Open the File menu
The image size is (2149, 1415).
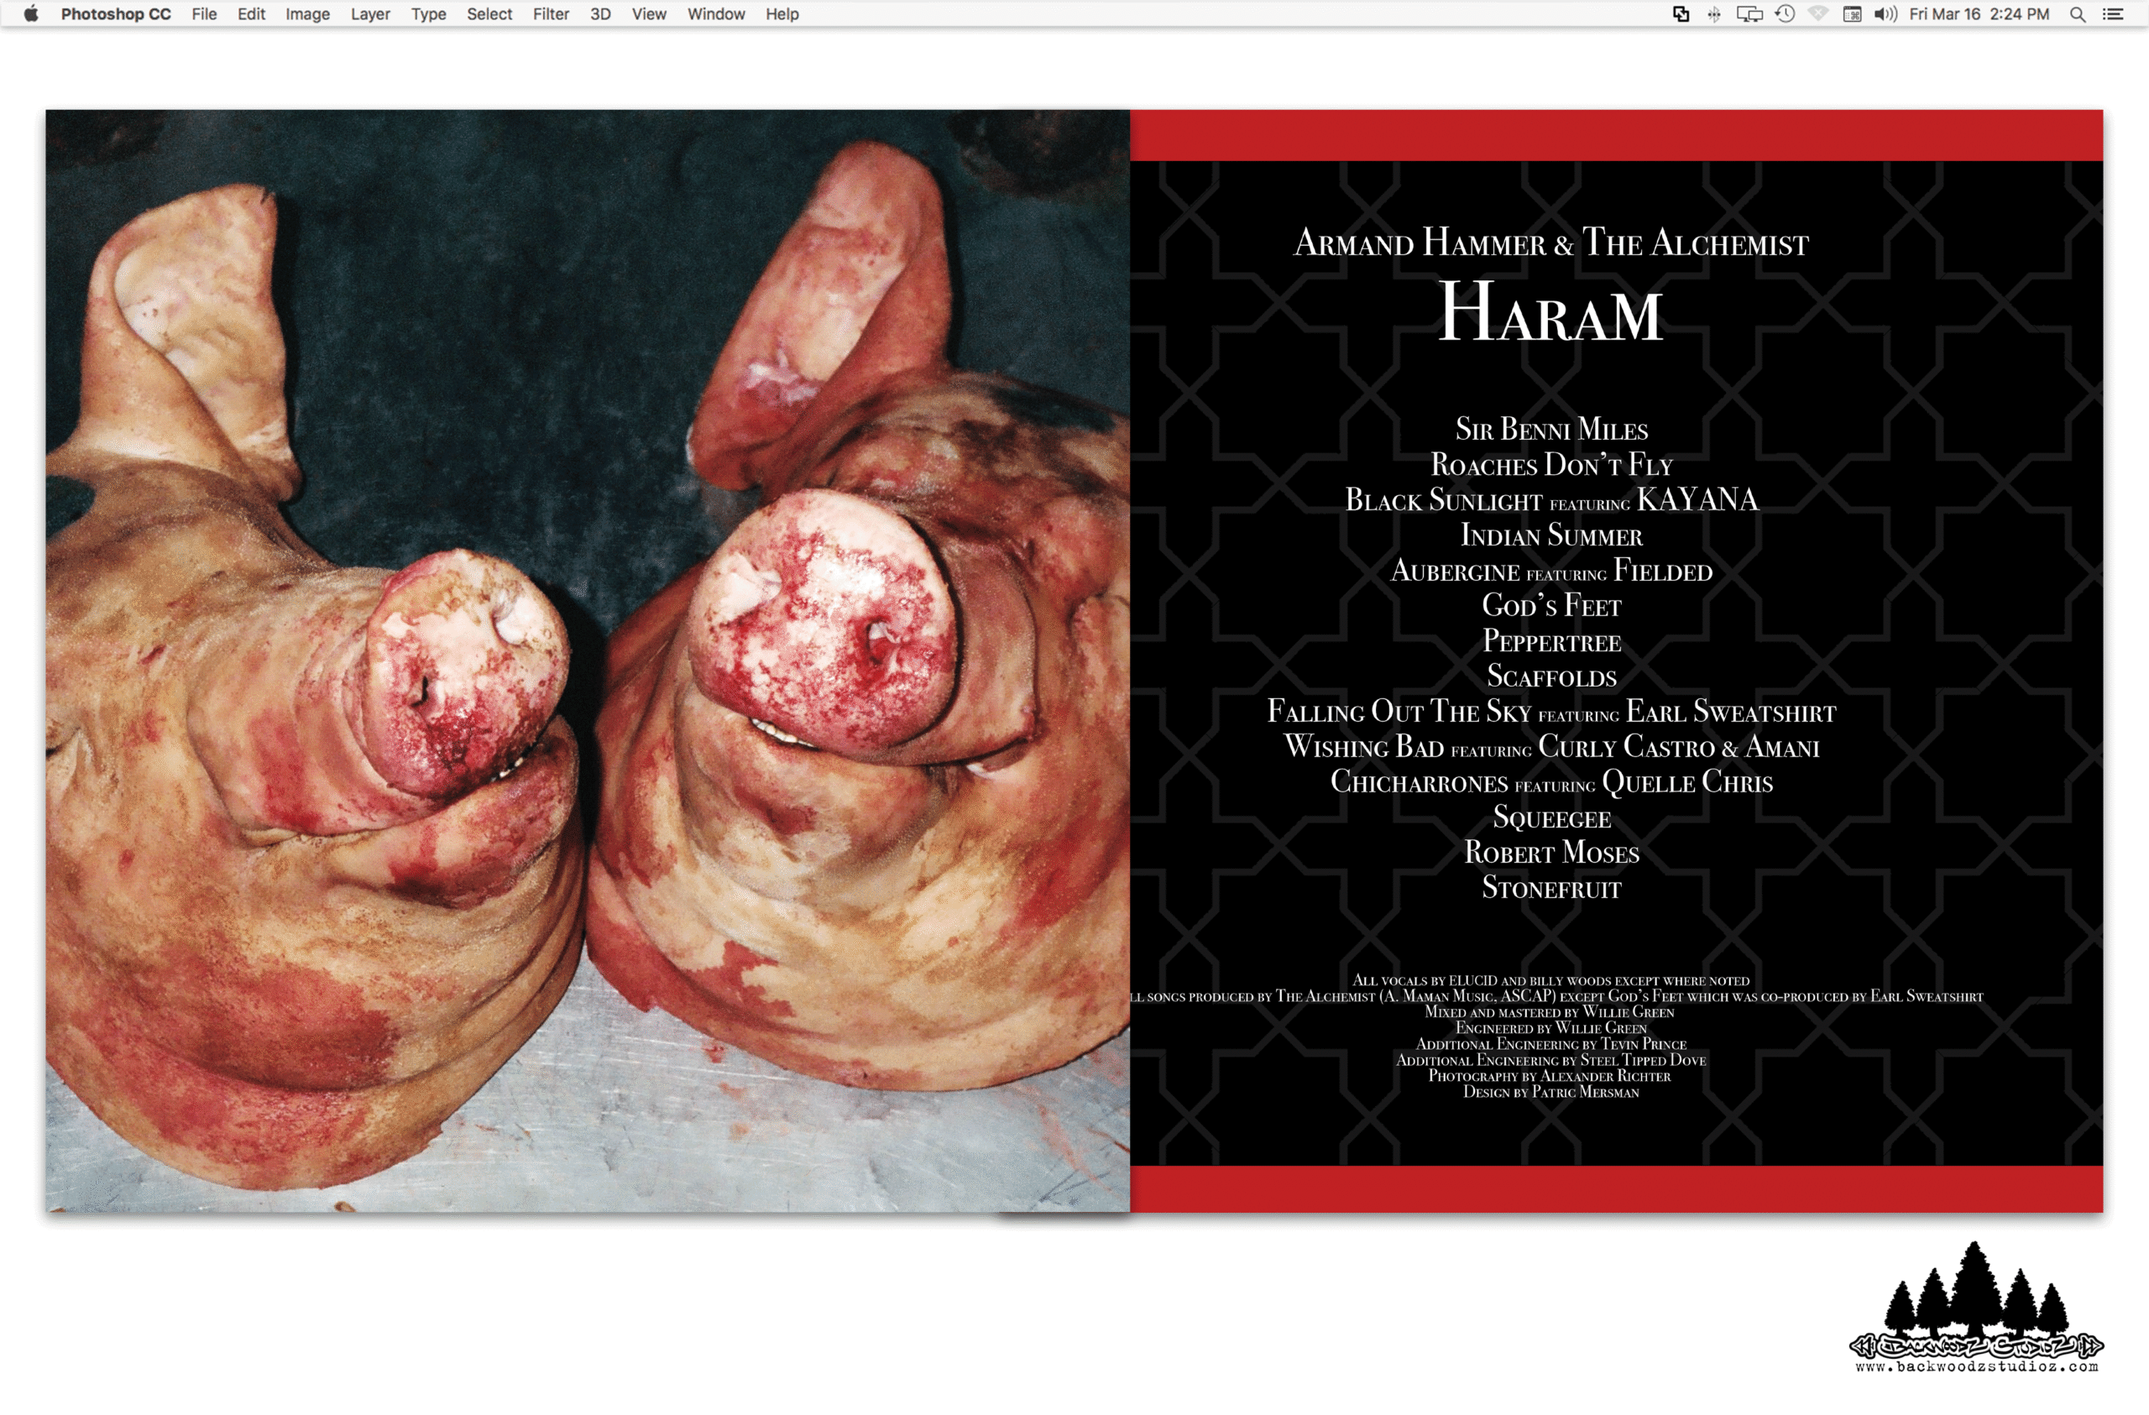point(204,13)
